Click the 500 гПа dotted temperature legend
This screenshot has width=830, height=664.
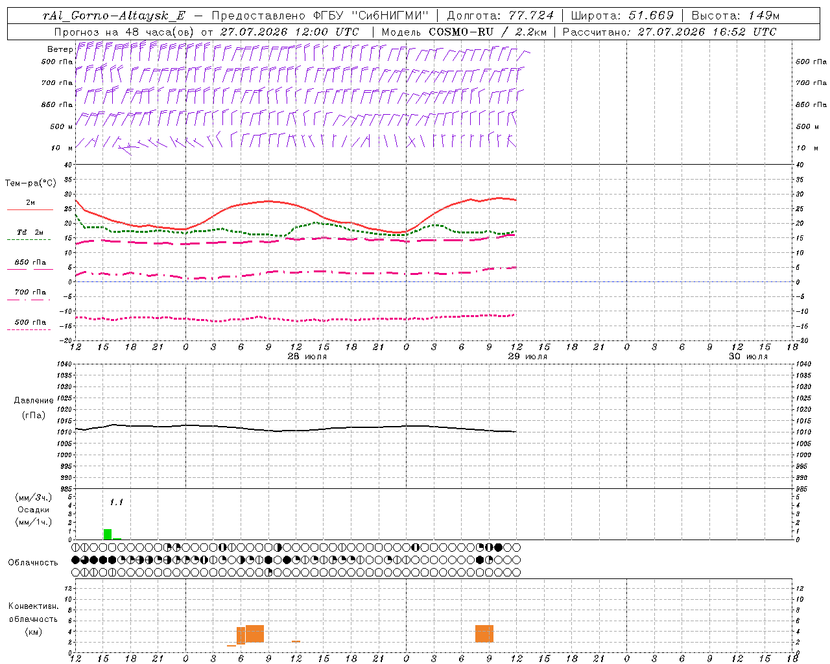click(x=30, y=325)
